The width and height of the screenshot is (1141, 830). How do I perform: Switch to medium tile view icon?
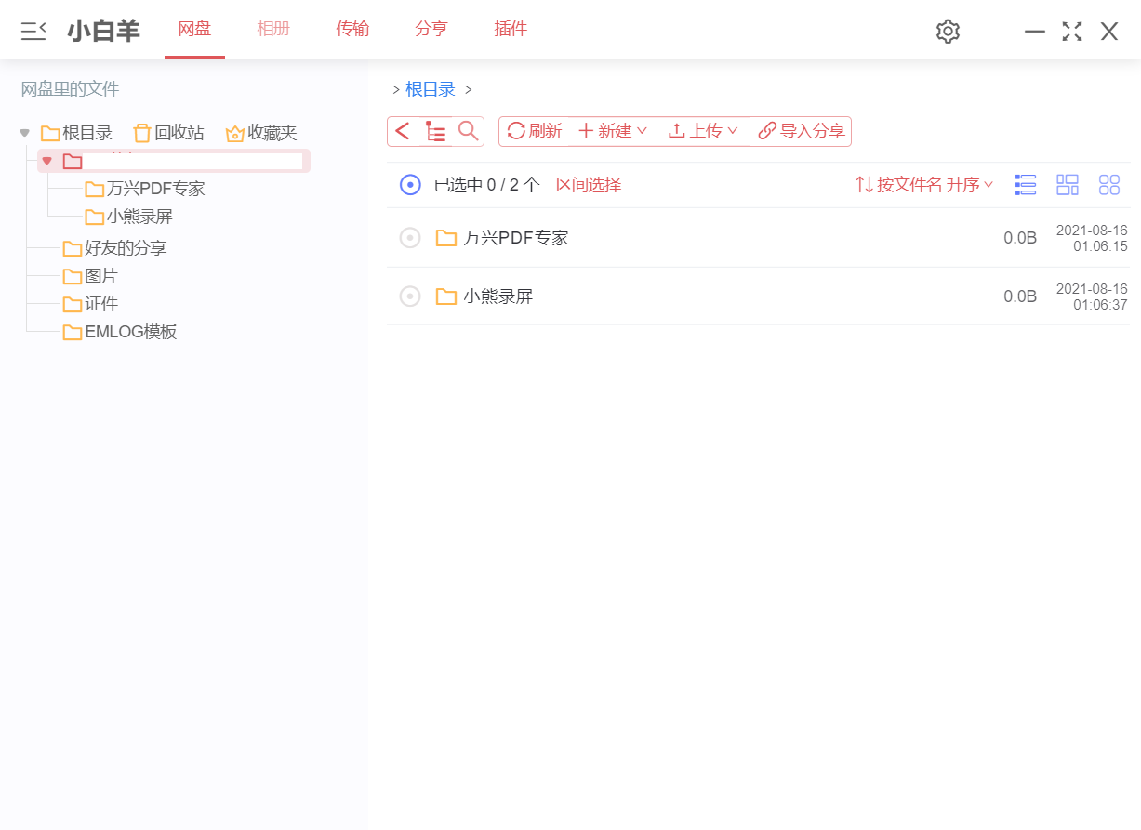[x=1067, y=185]
